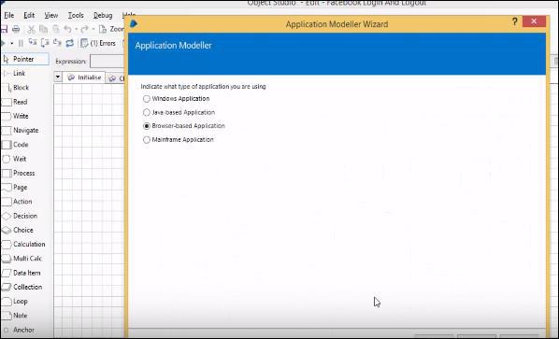Open the Tools menu
This screenshot has width=559, height=339.
pyautogui.click(x=76, y=15)
